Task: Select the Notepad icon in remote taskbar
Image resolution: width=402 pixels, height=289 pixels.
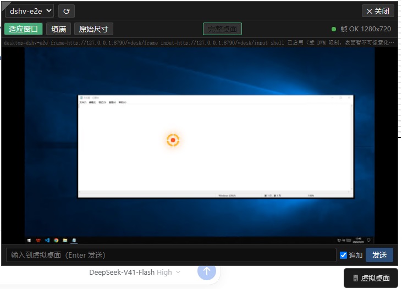Action: pyautogui.click(x=74, y=240)
